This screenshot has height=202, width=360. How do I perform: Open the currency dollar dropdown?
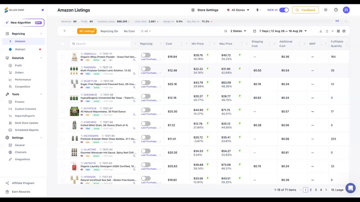coord(259,10)
